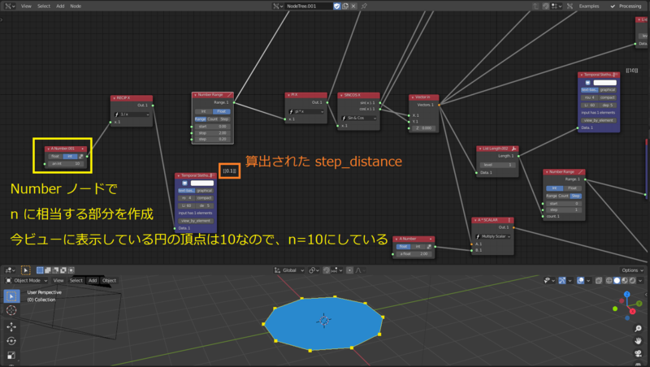Select the viewport Select Box tool

11,296
